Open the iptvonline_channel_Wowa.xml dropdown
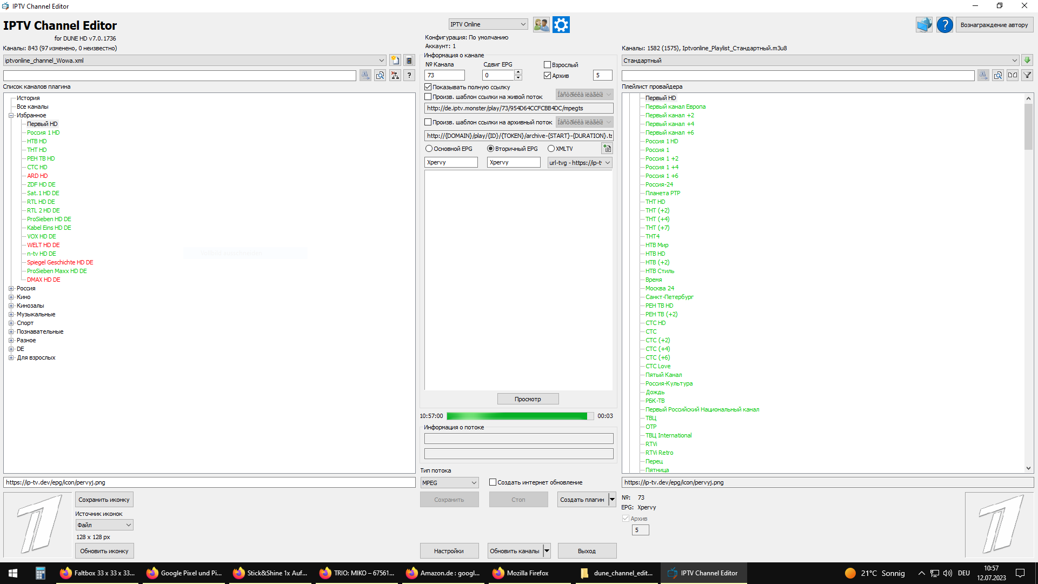Image resolution: width=1038 pixels, height=584 pixels. pyautogui.click(x=195, y=61)
